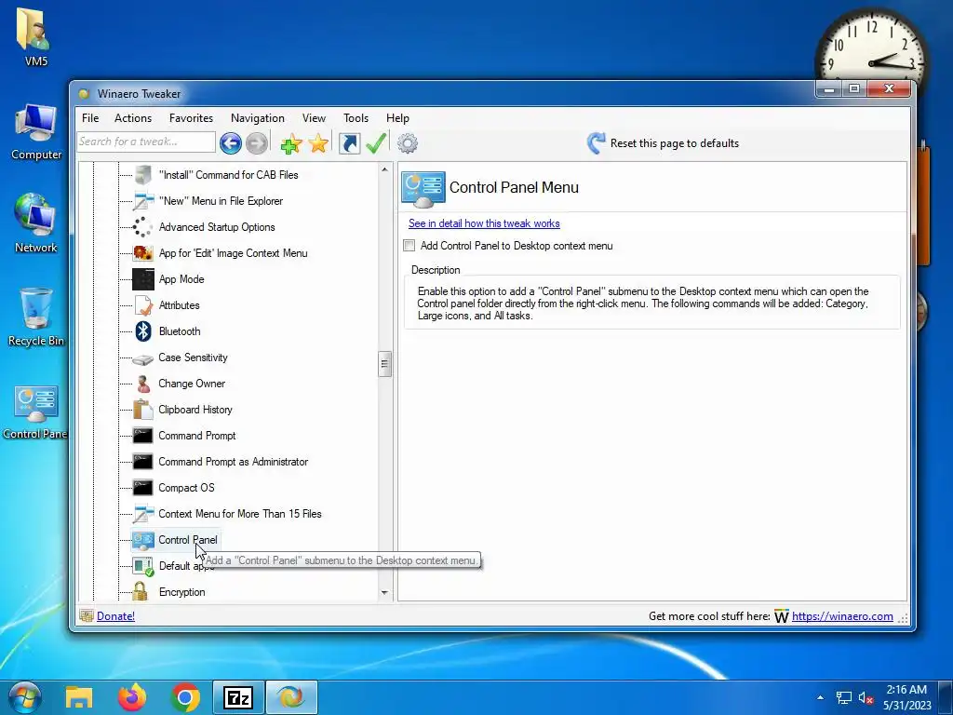Click the taskbar clock showing 2:16 AM
Image resolution: width=953 pixels, height=715 pixels.
pos(906,697)
